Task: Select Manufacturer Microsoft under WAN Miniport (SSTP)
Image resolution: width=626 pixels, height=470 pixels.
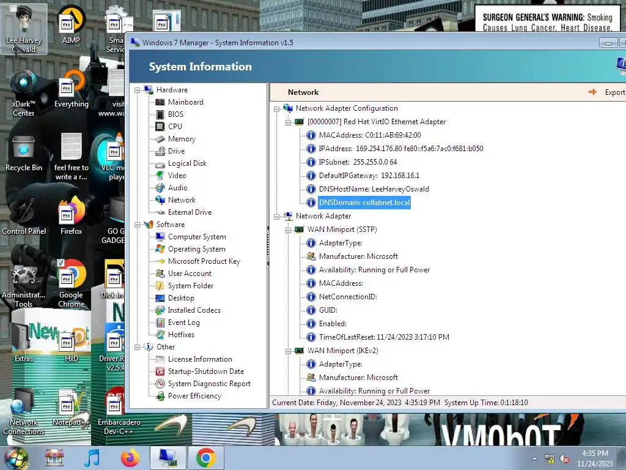Action: 358,256
